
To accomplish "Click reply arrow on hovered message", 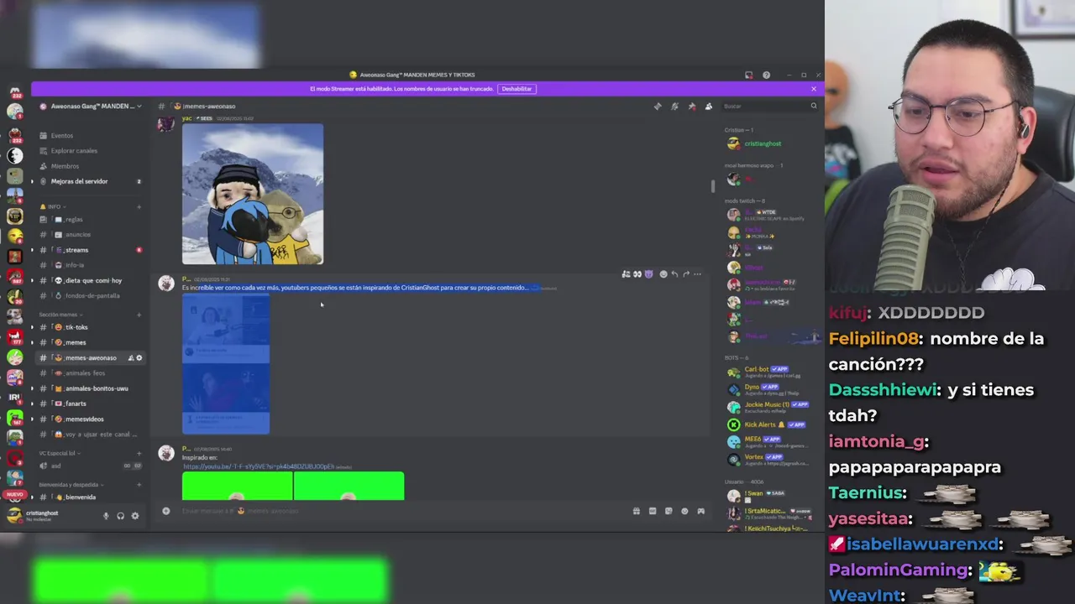I will coord(674,274).
